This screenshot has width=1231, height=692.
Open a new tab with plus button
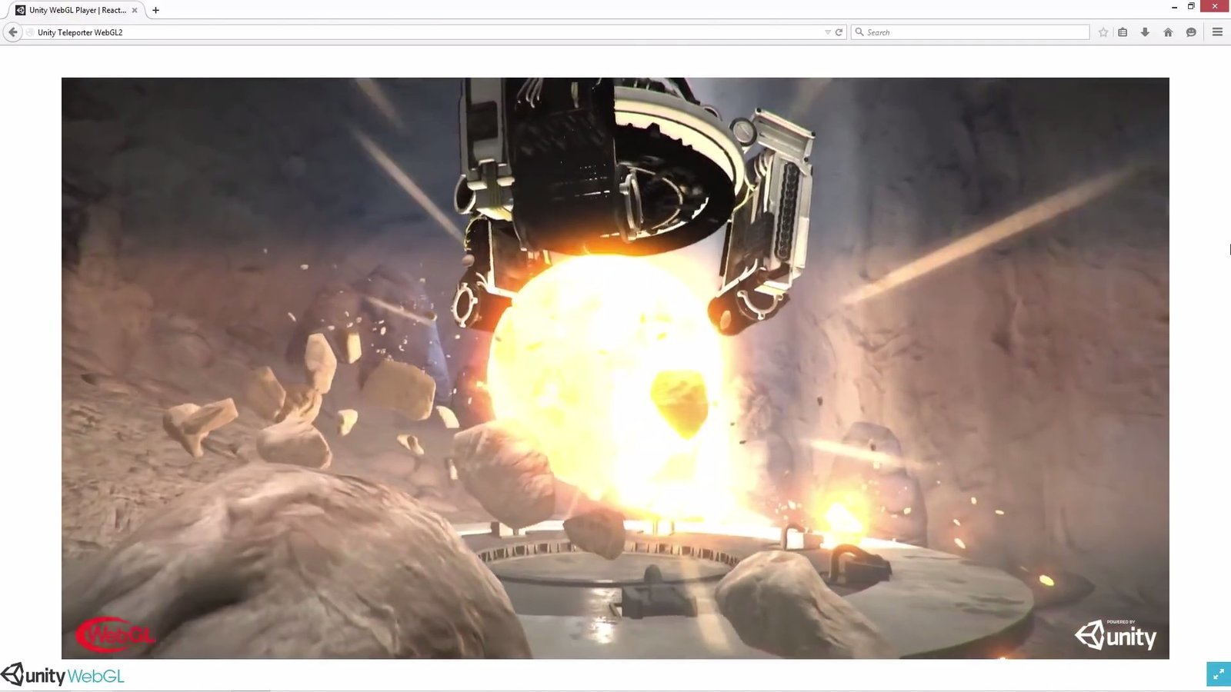point(155,10)
